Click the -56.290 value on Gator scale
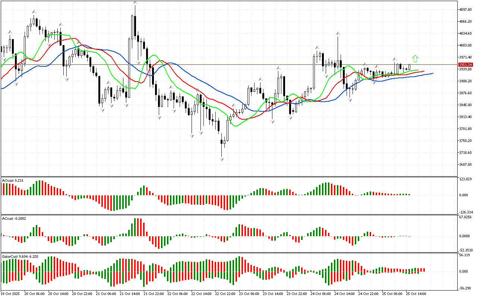The width and height of the screenshot is (477, 298). [466, 288]
